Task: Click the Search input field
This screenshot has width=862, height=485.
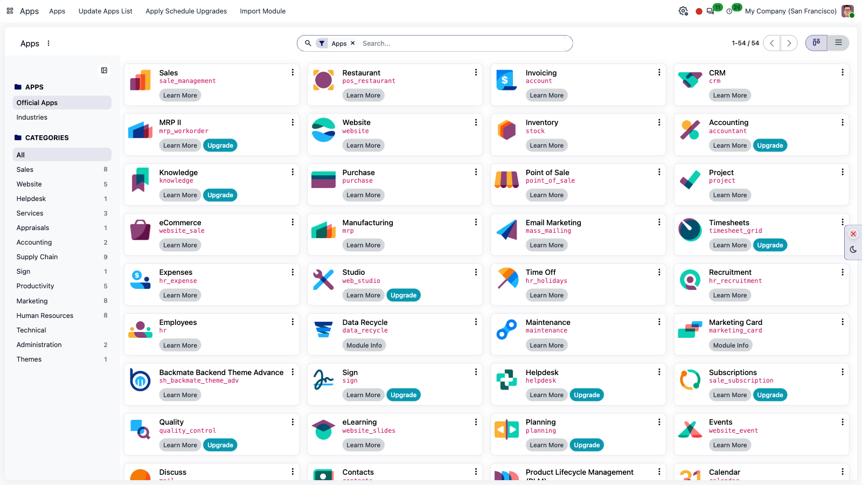Action: (463, 43)
